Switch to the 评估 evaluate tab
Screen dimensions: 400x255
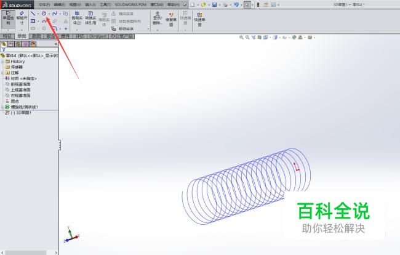80,36
